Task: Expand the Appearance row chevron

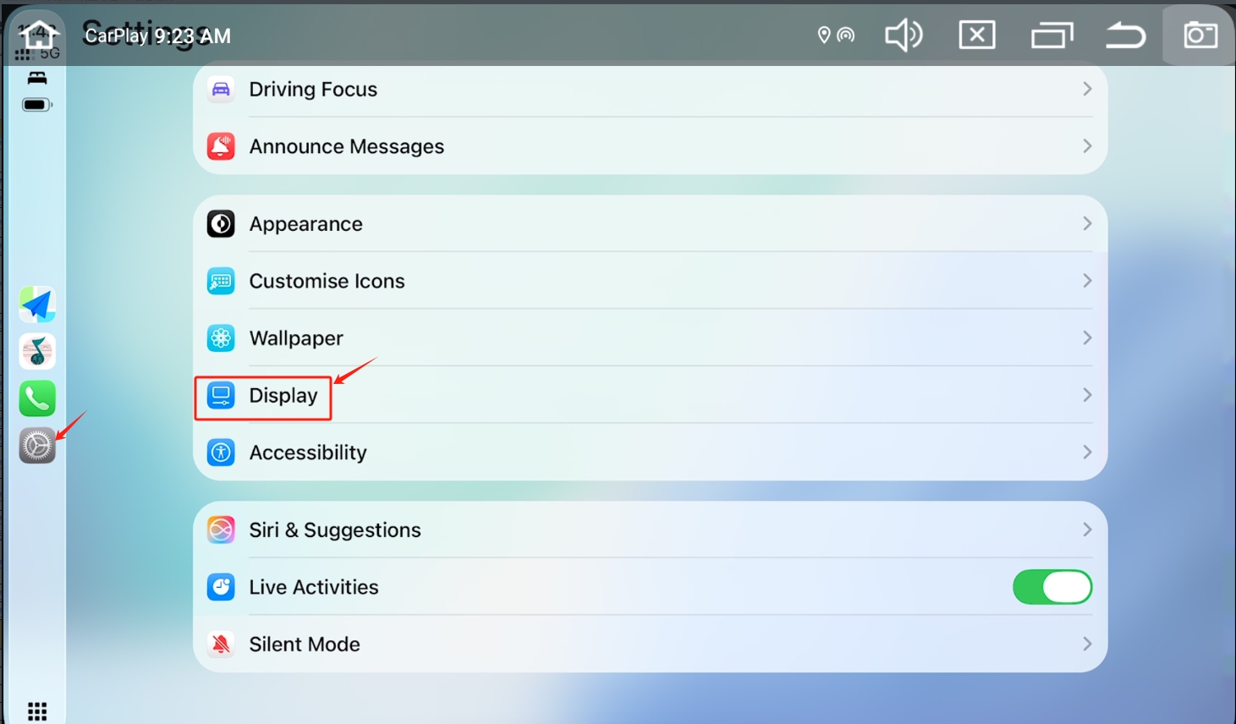Action: tap(1087, 223)
